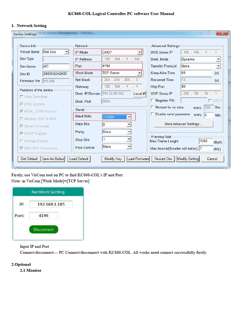Toggle the Web Download checkbox
The width and height of the screenshot is (242, 322).
click(21, 97)
